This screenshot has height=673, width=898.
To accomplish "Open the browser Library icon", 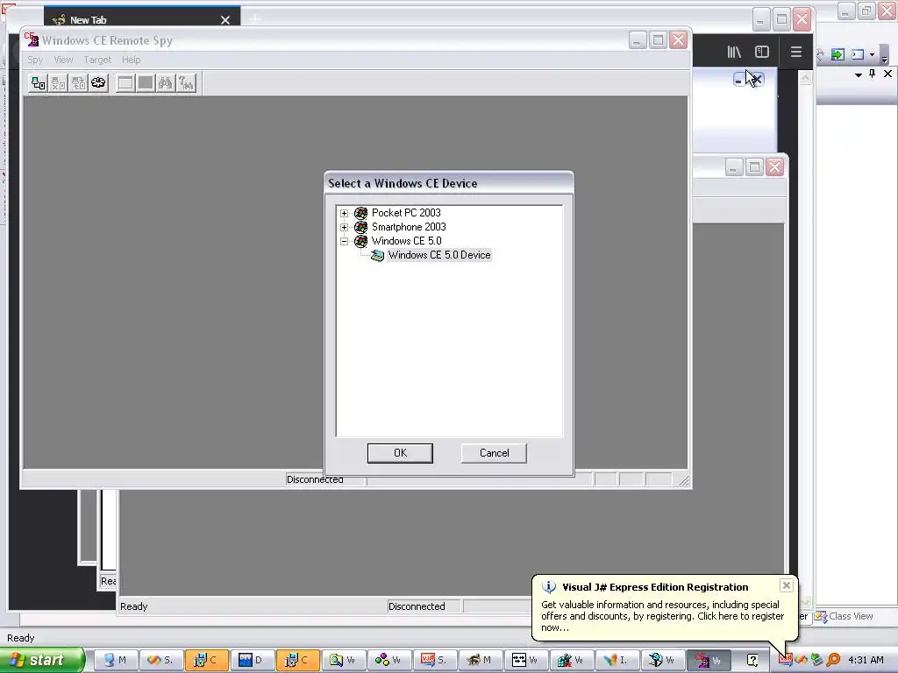I will (x=734, y=52).
